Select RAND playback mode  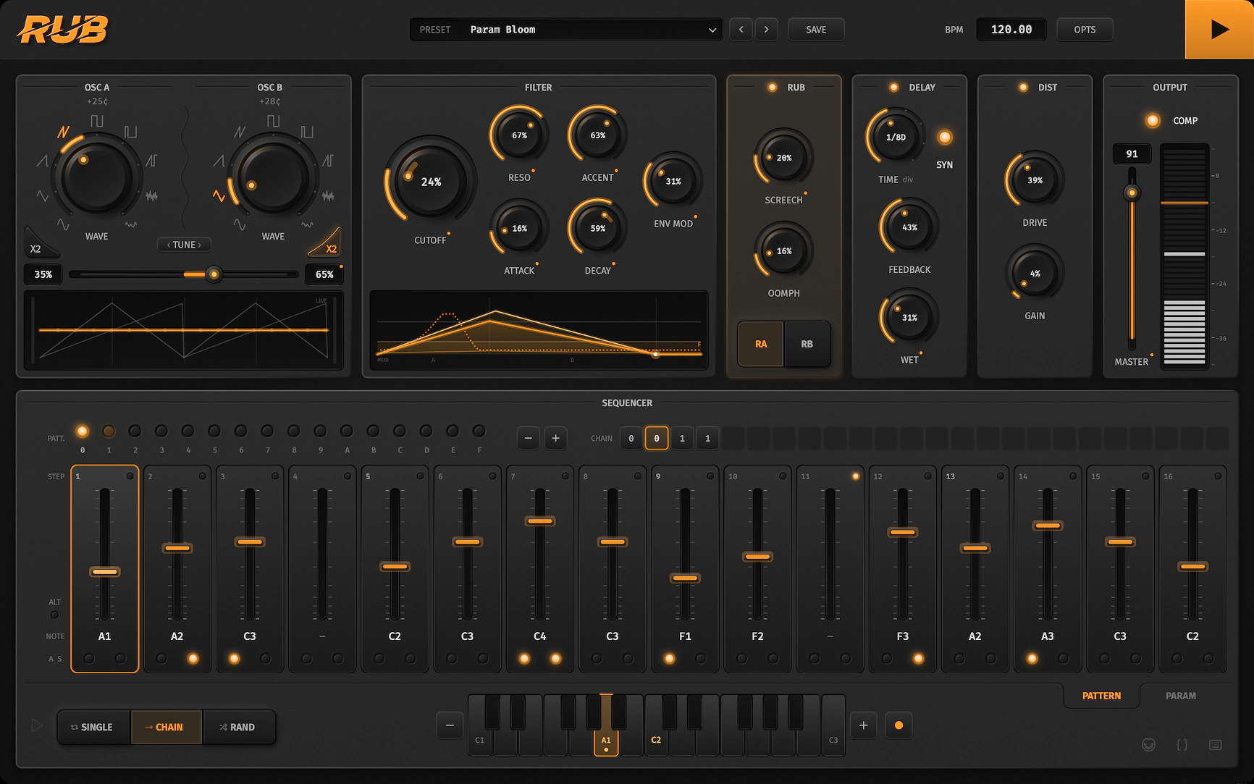[239, 727]
